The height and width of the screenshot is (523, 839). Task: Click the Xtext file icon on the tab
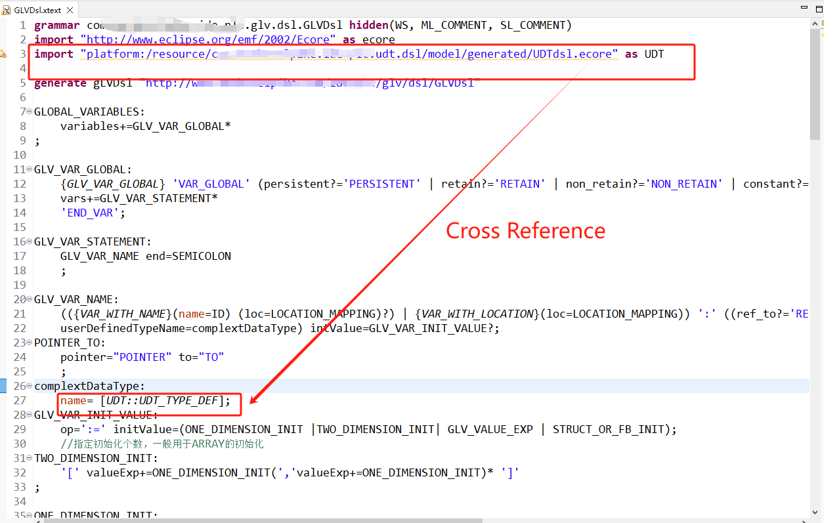pyautogui.click(x=8, y=10)
